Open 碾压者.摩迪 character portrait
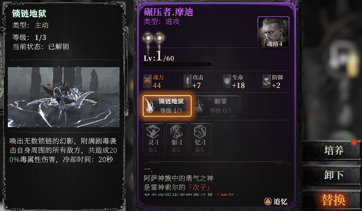362x211 pixels. coord(273,32)
